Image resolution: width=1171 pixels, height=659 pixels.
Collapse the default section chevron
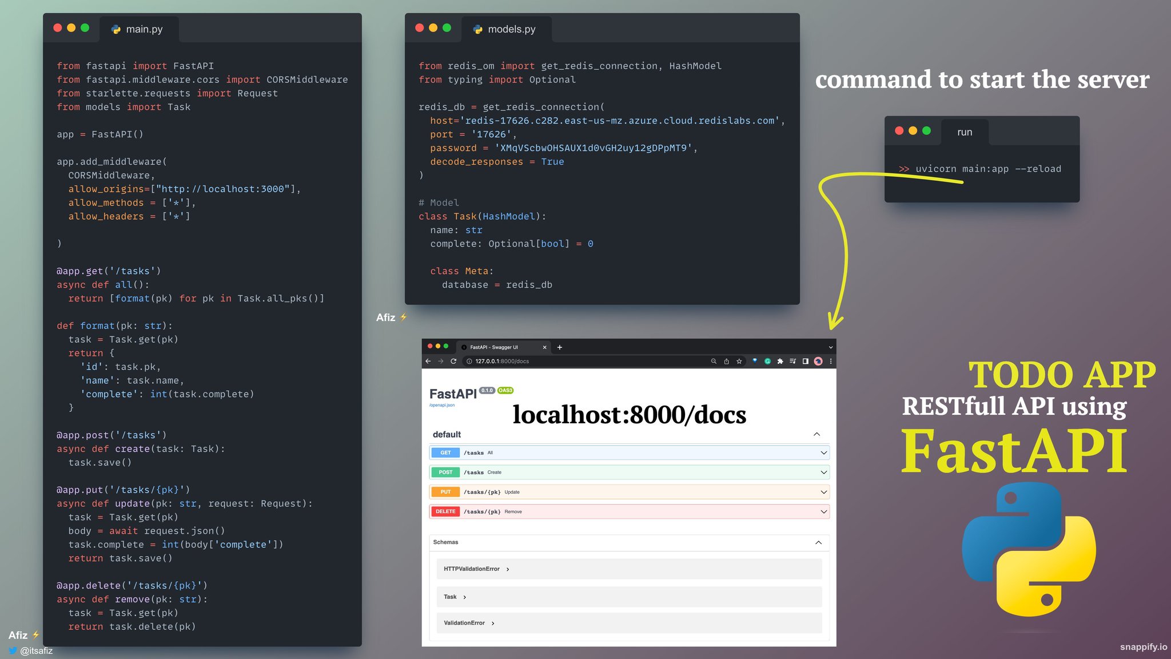(x=816, y=434)
